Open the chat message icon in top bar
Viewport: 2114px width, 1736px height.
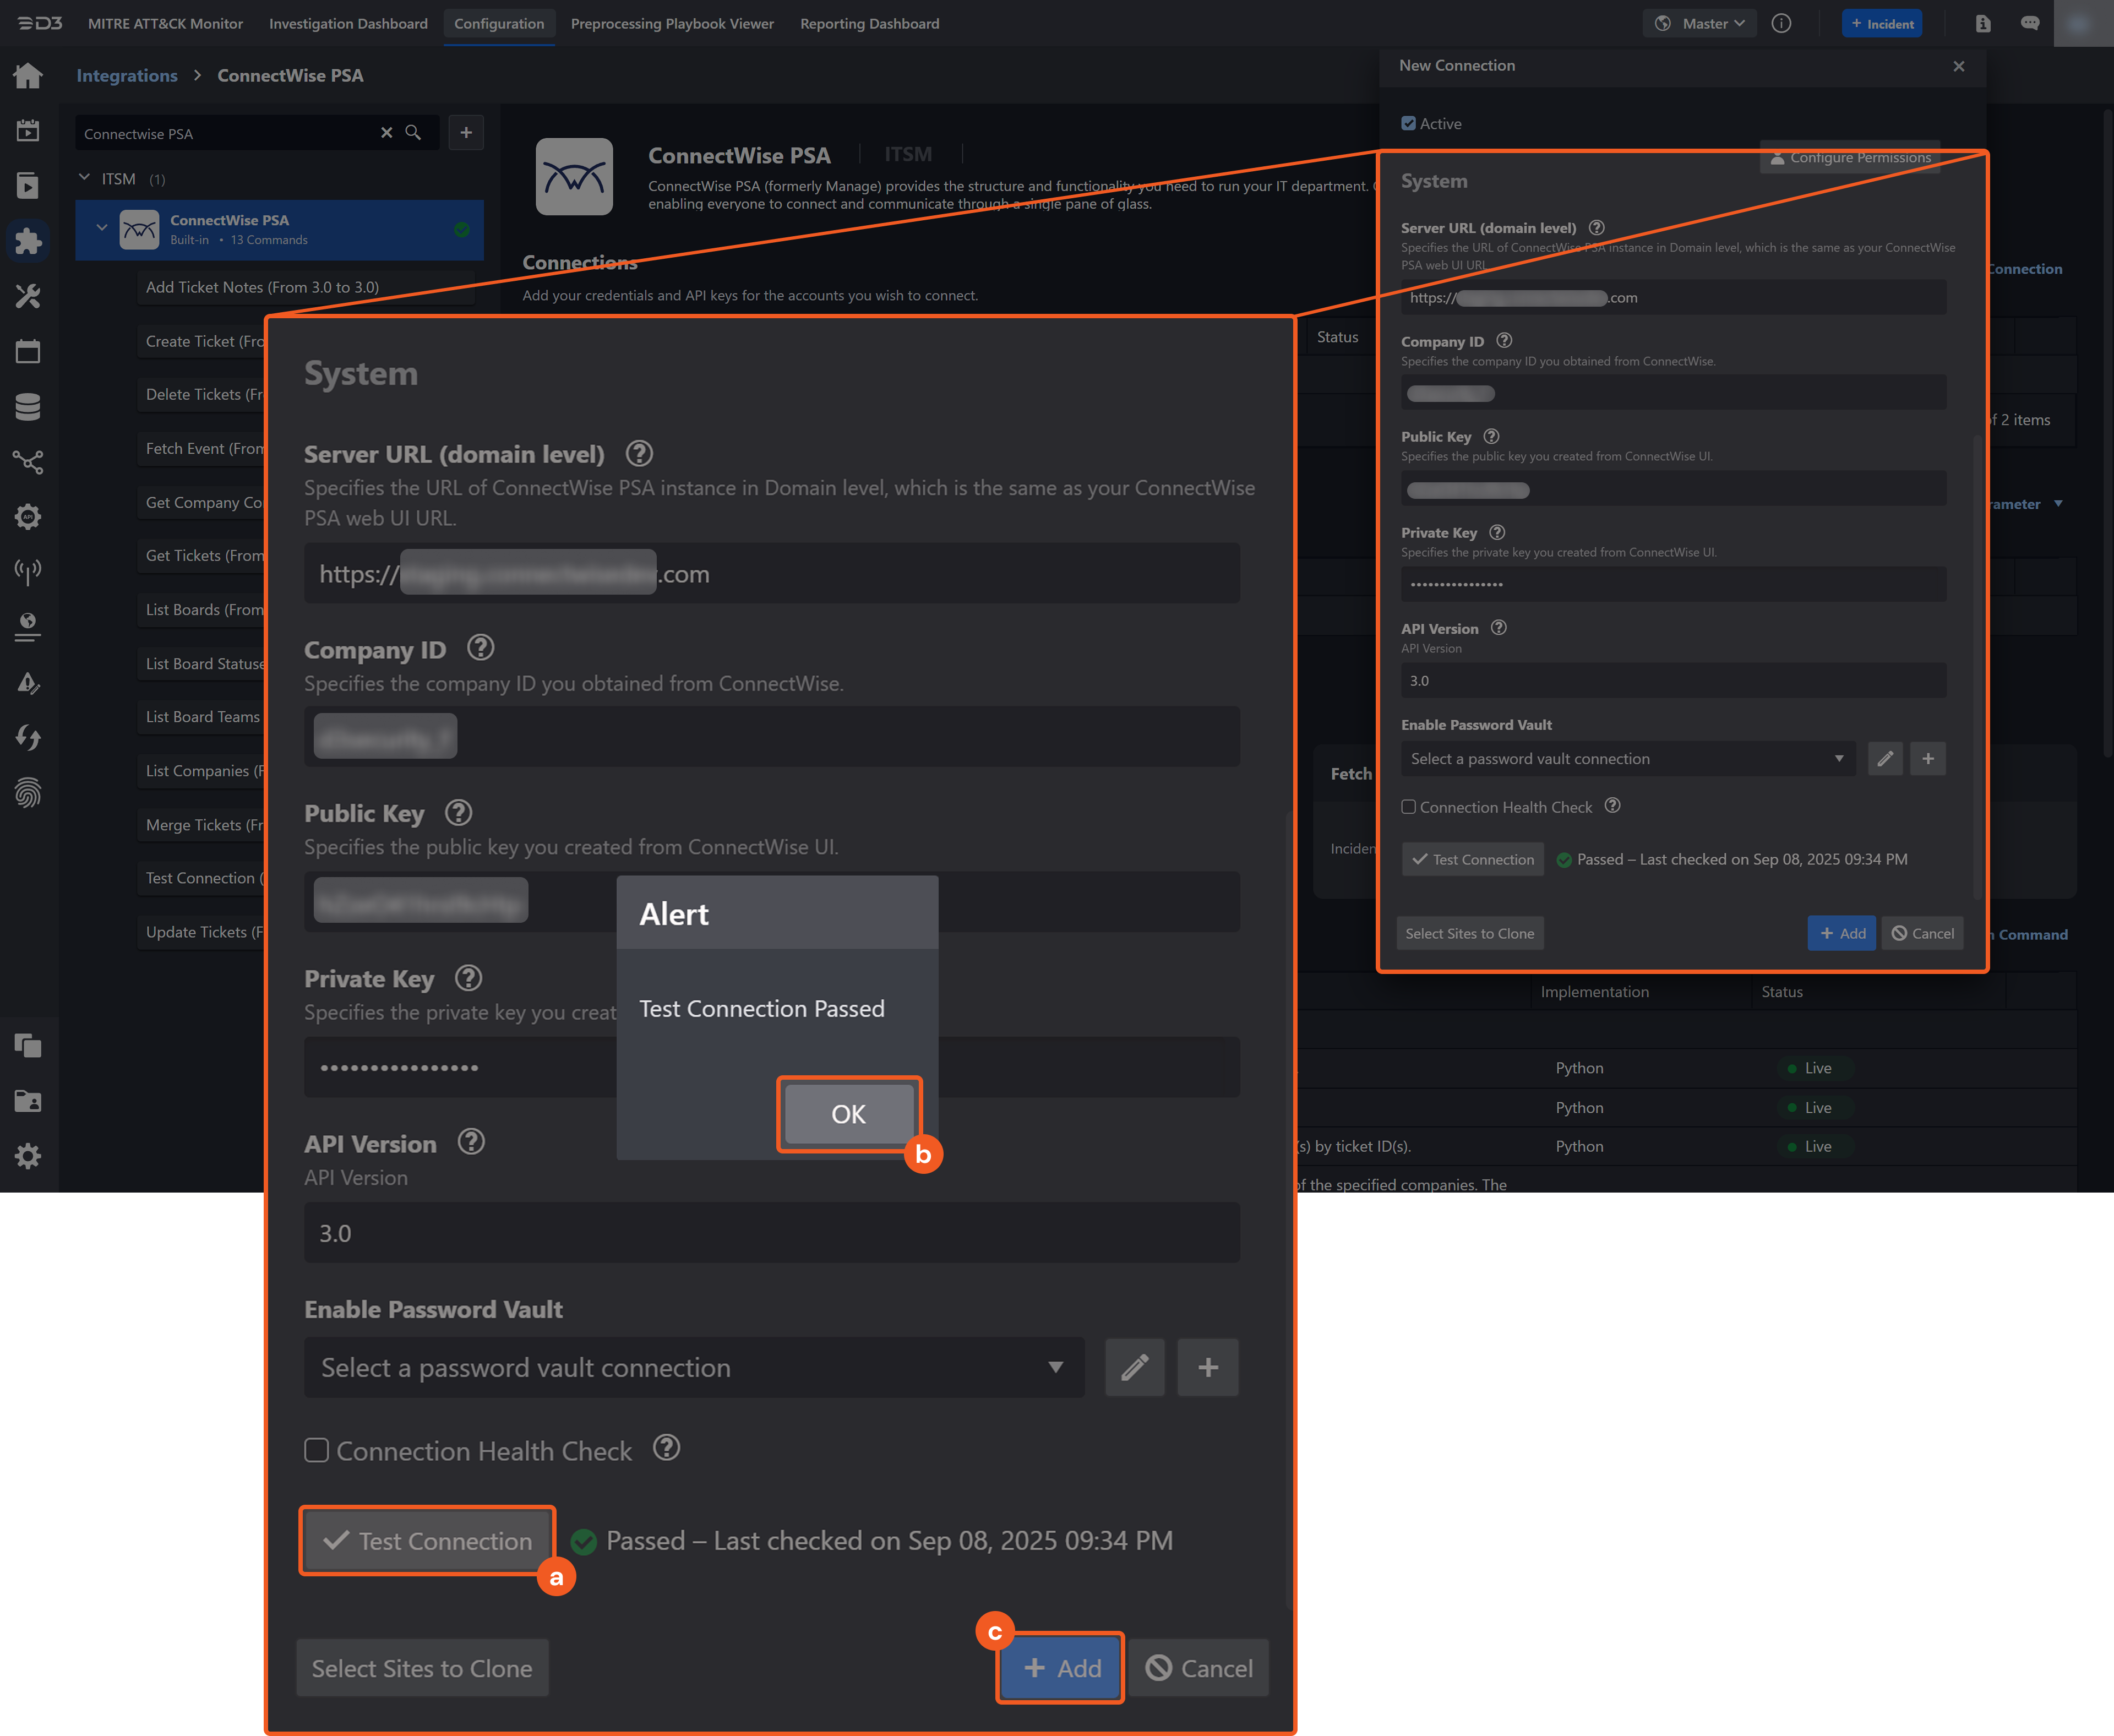click(x=2029, y=23)
